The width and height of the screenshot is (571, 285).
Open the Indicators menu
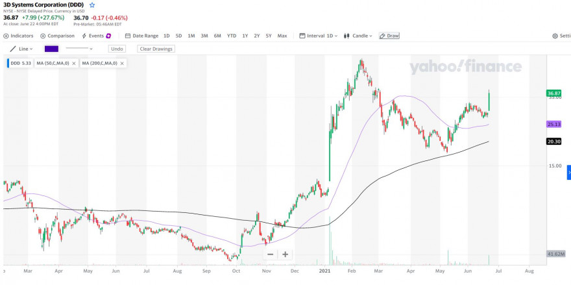point(18,36)
